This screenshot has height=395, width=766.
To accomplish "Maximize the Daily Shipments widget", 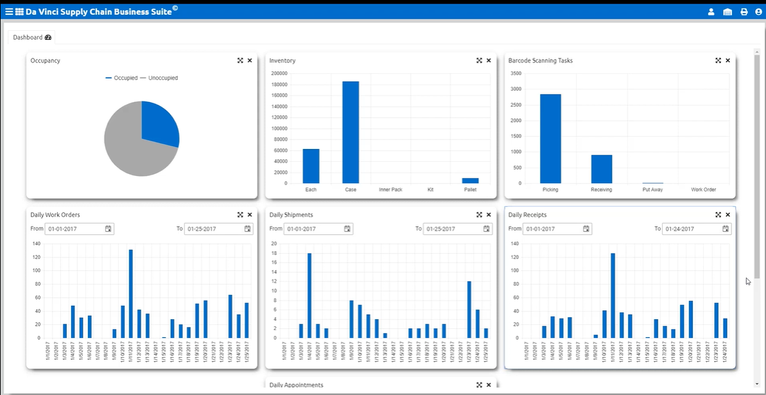I will point(479,215).
